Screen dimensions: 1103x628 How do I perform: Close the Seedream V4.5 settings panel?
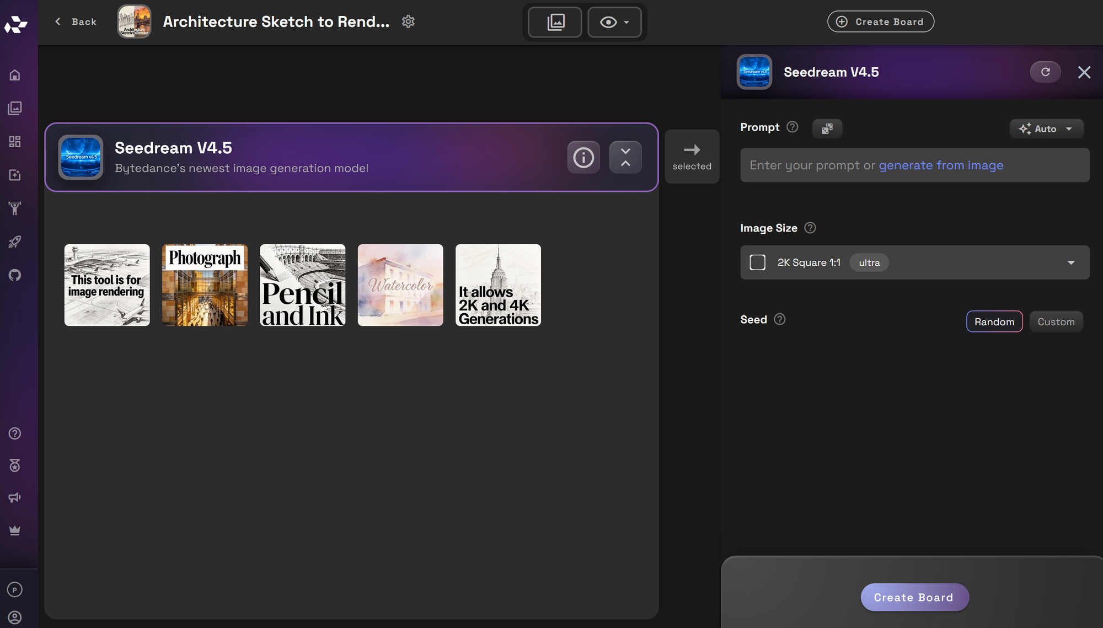pyautogui.click(x=1084, y=72)
